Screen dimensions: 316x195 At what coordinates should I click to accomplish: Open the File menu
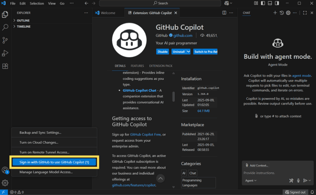pos(13,3)
